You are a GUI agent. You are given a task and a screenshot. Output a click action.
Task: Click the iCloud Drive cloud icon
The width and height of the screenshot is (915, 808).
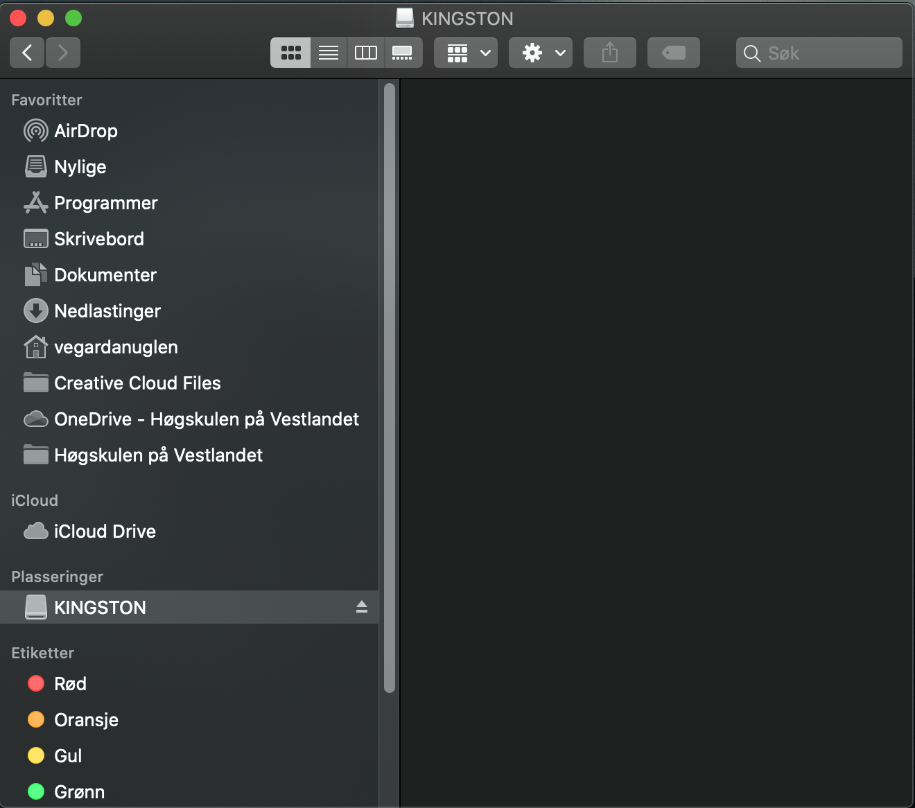pyautogui.click(x=36, y=531)
